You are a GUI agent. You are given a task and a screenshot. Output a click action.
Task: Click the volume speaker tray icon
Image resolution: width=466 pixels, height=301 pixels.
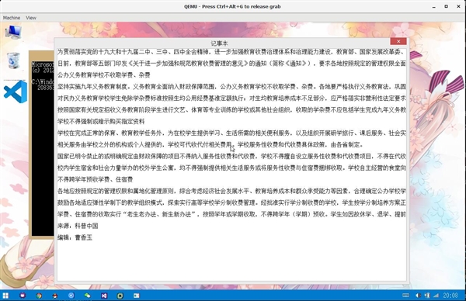[418, 296]
